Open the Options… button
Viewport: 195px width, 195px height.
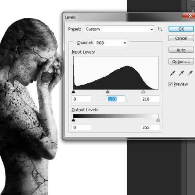coord(181,62)
